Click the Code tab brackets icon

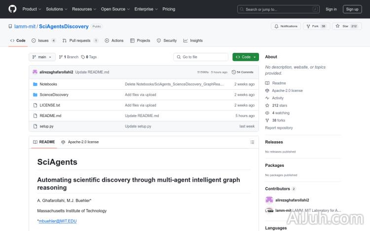click(12, 40)
